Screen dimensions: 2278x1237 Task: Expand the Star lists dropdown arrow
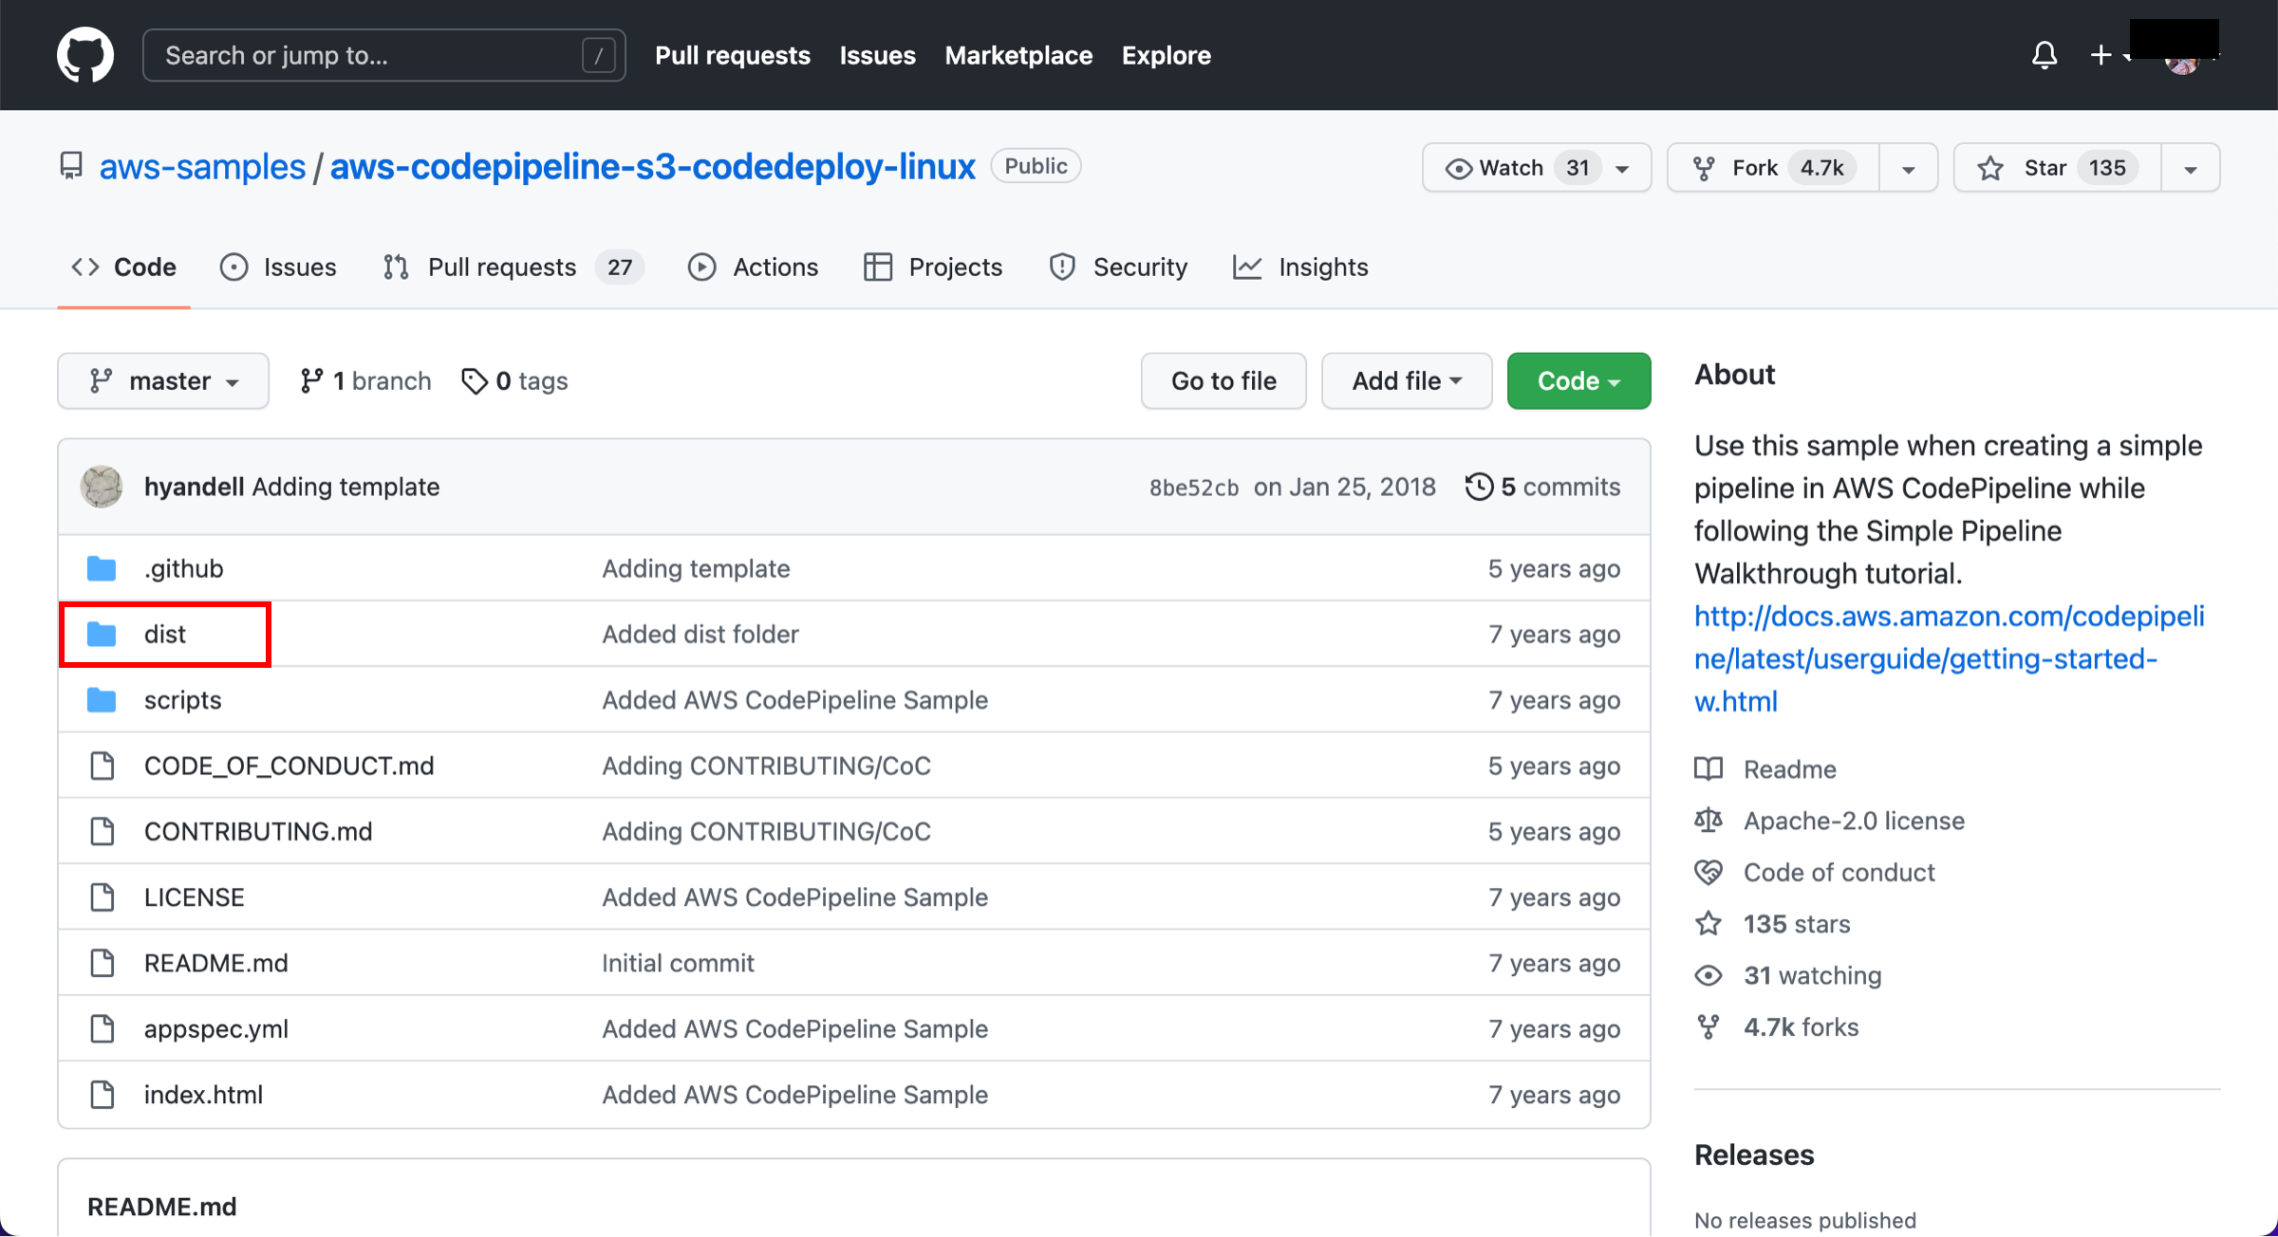point(2191,169)
